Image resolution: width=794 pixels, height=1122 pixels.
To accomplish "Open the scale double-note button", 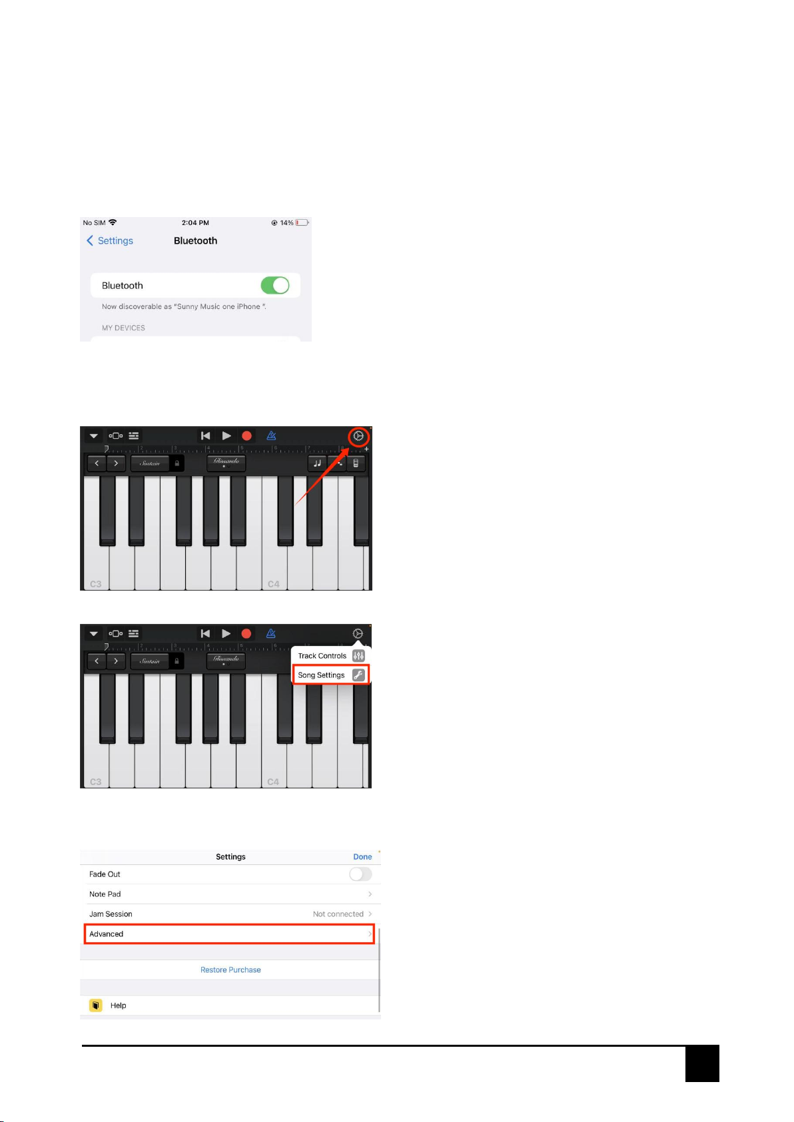I will (317, 463).
